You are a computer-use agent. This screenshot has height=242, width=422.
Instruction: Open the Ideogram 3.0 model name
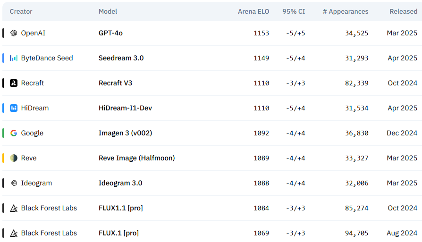(120, 183)
